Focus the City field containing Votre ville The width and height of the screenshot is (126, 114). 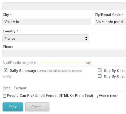(47, 22)
